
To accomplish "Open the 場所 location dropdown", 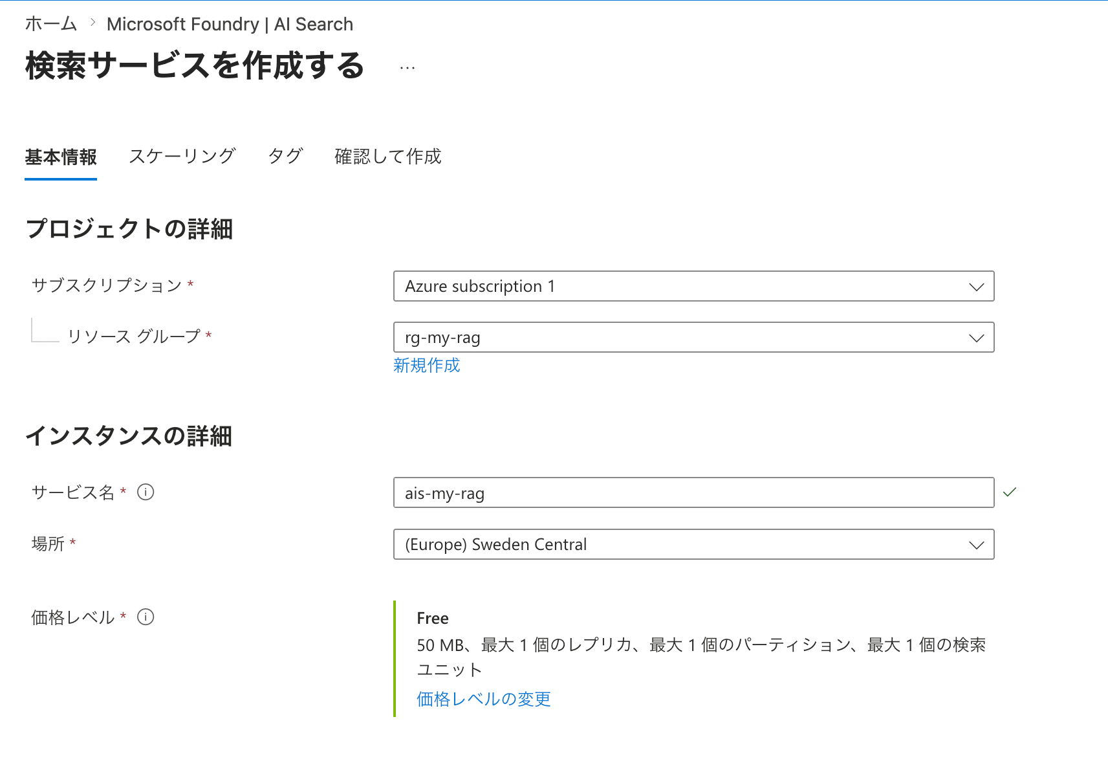I will pos(693,544).
